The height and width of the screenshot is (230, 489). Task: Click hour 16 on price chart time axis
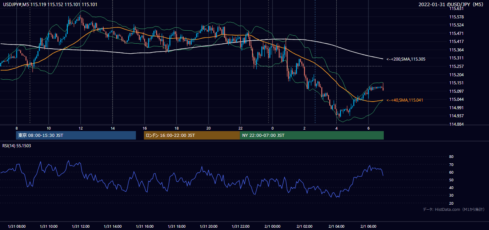[144, 128]
